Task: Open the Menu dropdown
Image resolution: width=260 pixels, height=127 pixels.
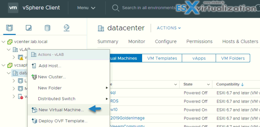Action: pos(86,8)
